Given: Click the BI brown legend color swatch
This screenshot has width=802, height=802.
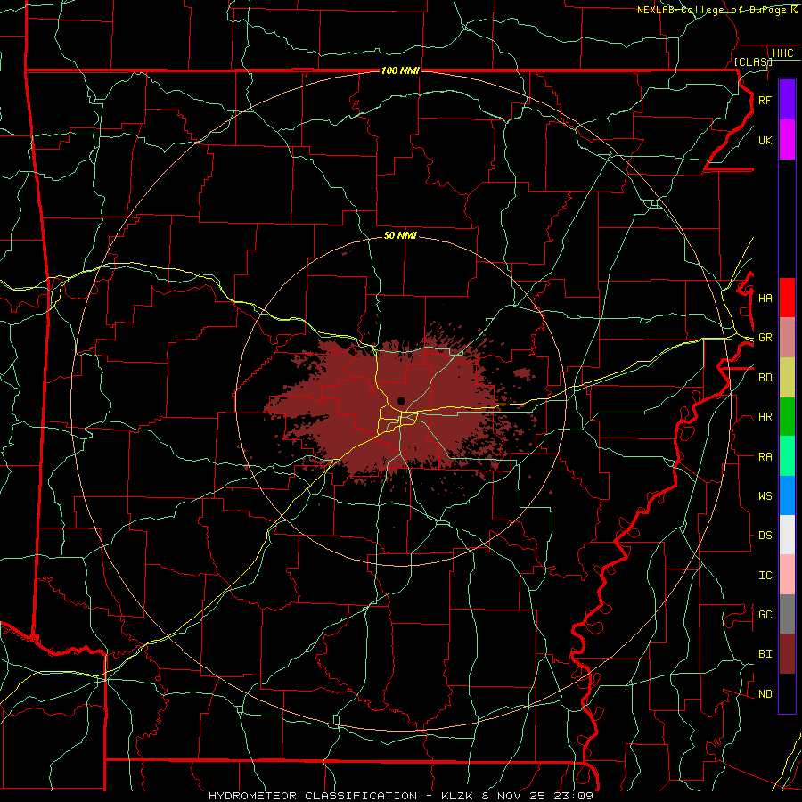Looking at the screenshot, I should [787, 654].
